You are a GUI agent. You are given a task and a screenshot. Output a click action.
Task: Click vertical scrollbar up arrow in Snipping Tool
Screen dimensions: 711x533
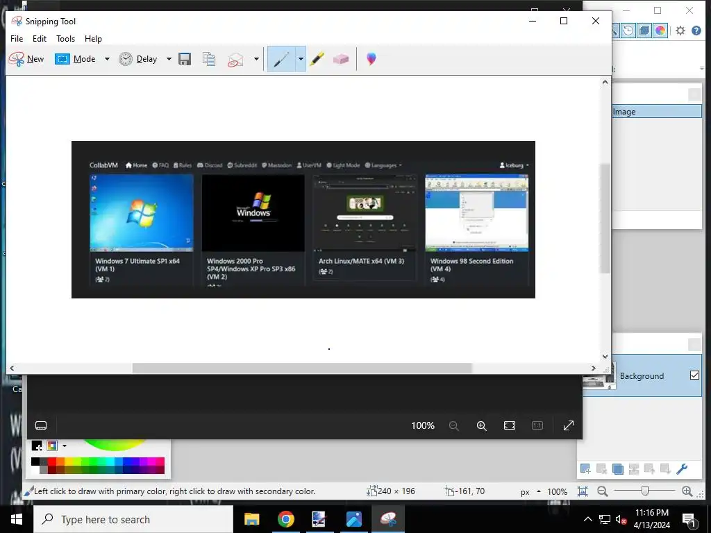tap(605, 82)
